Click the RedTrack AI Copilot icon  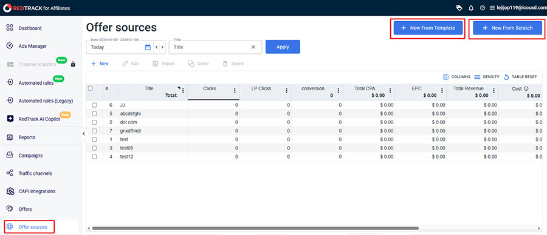[10, 119]
